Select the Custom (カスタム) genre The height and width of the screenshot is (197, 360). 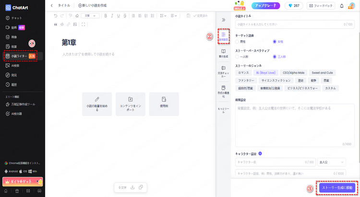point(330,88)
